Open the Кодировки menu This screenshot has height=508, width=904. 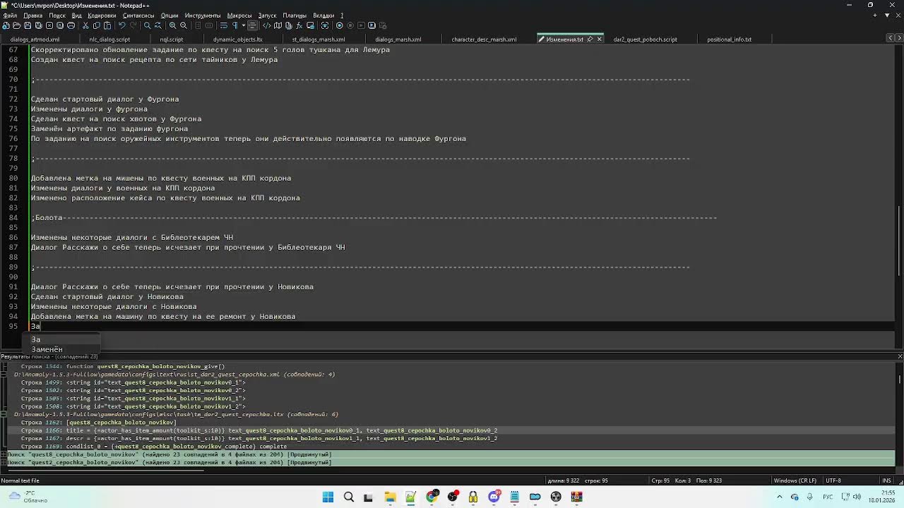[x=102, y=15]
